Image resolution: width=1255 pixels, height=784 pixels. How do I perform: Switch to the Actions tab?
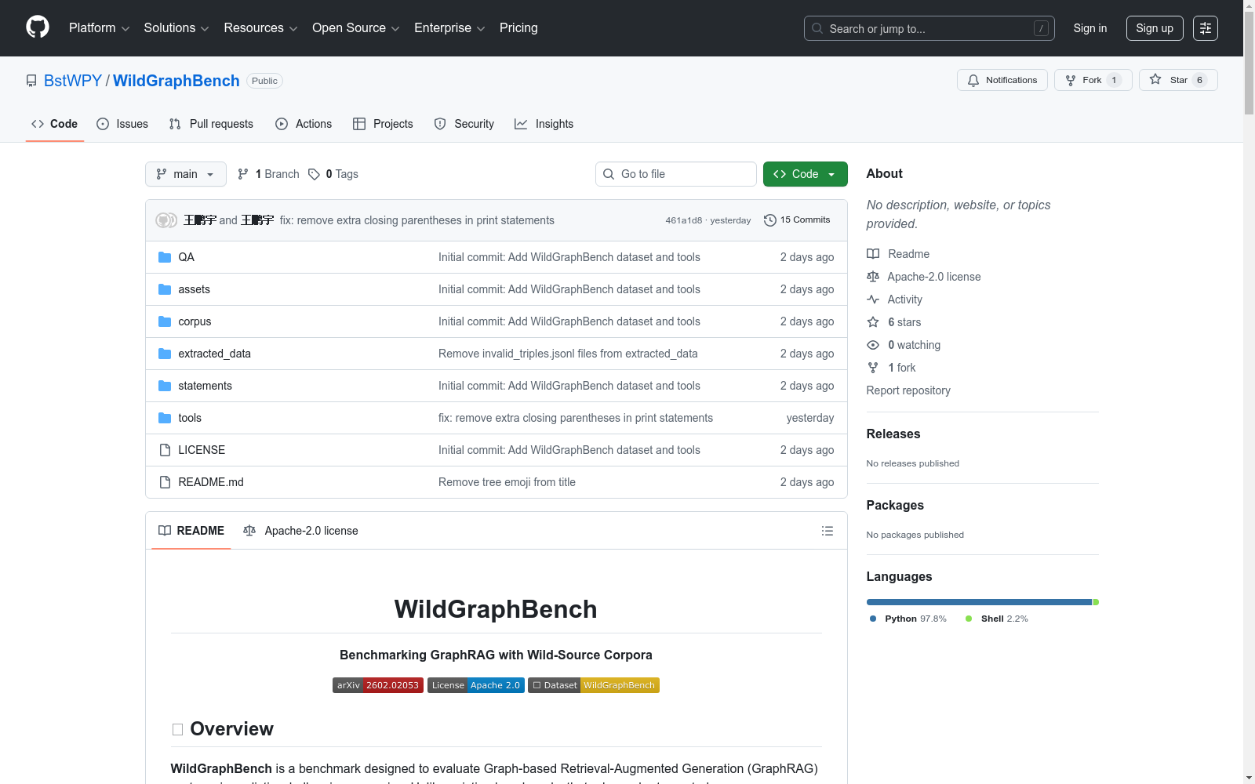coord(304,124)
